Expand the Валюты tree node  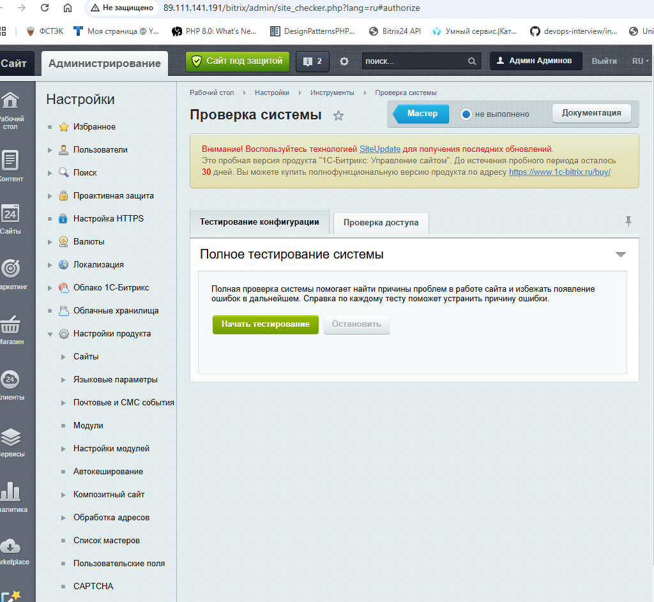(x=50, y=242)
